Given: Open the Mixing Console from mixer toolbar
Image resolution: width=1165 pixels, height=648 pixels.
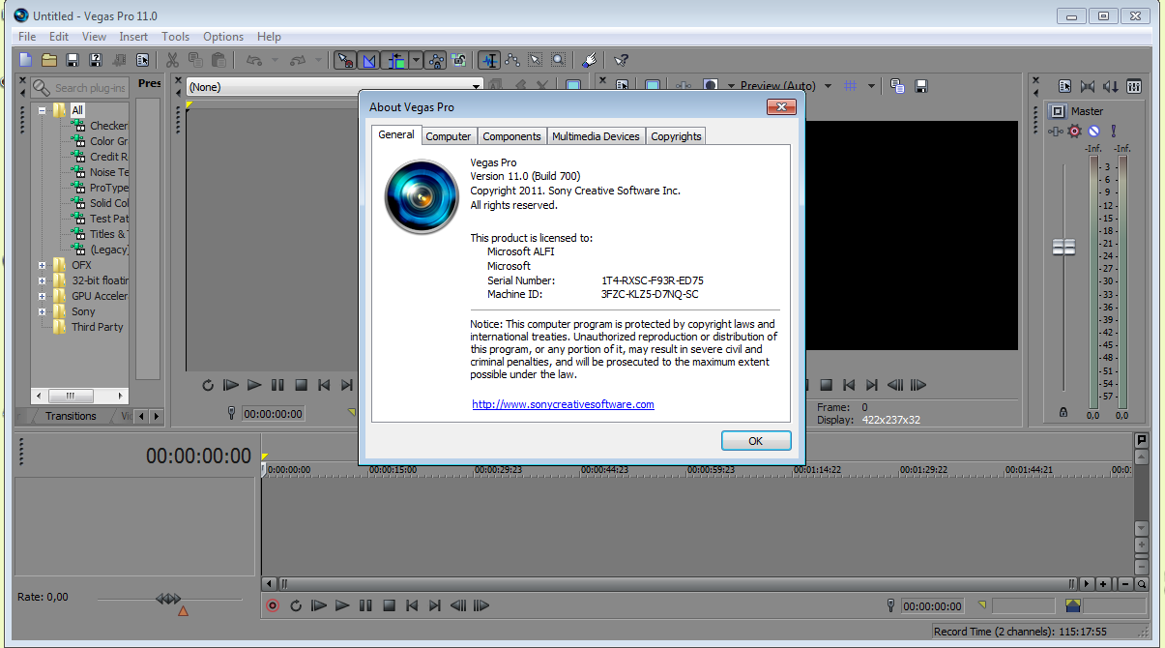Looking at the screenshot, I should point(1133,86).
